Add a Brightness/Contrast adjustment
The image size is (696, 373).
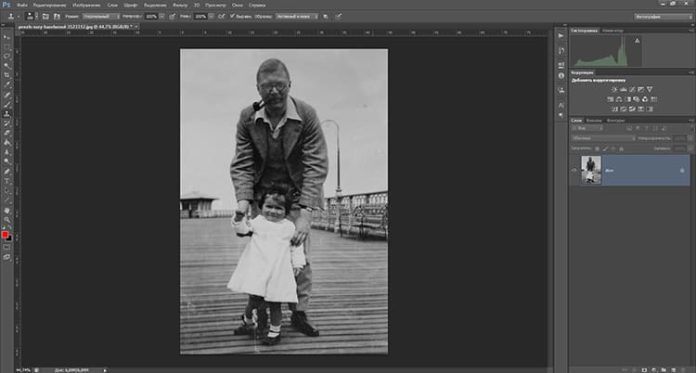[x=614, y=90]
